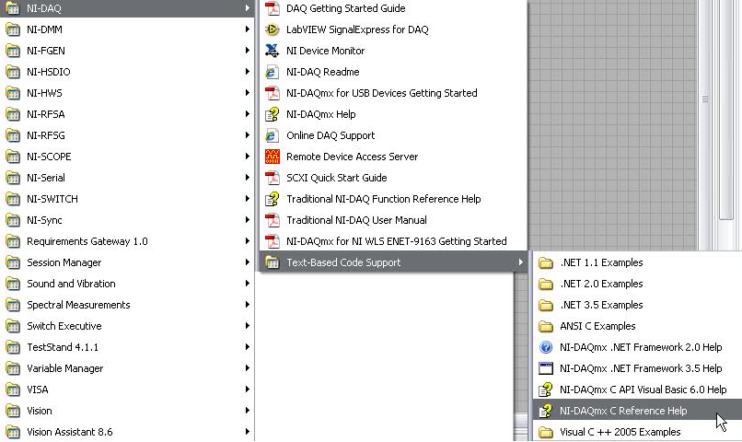Click the NI-SWITCH folder icon
This screenshot has width=742, height=442.
click(x=13, y=199)
